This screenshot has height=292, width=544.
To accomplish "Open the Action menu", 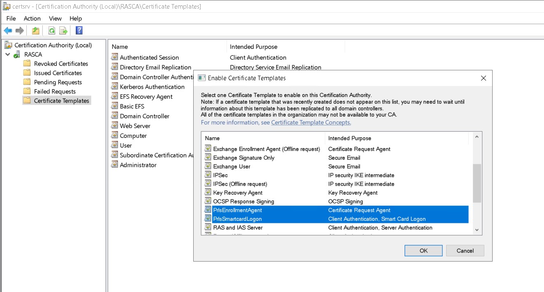I will [32, 19].
